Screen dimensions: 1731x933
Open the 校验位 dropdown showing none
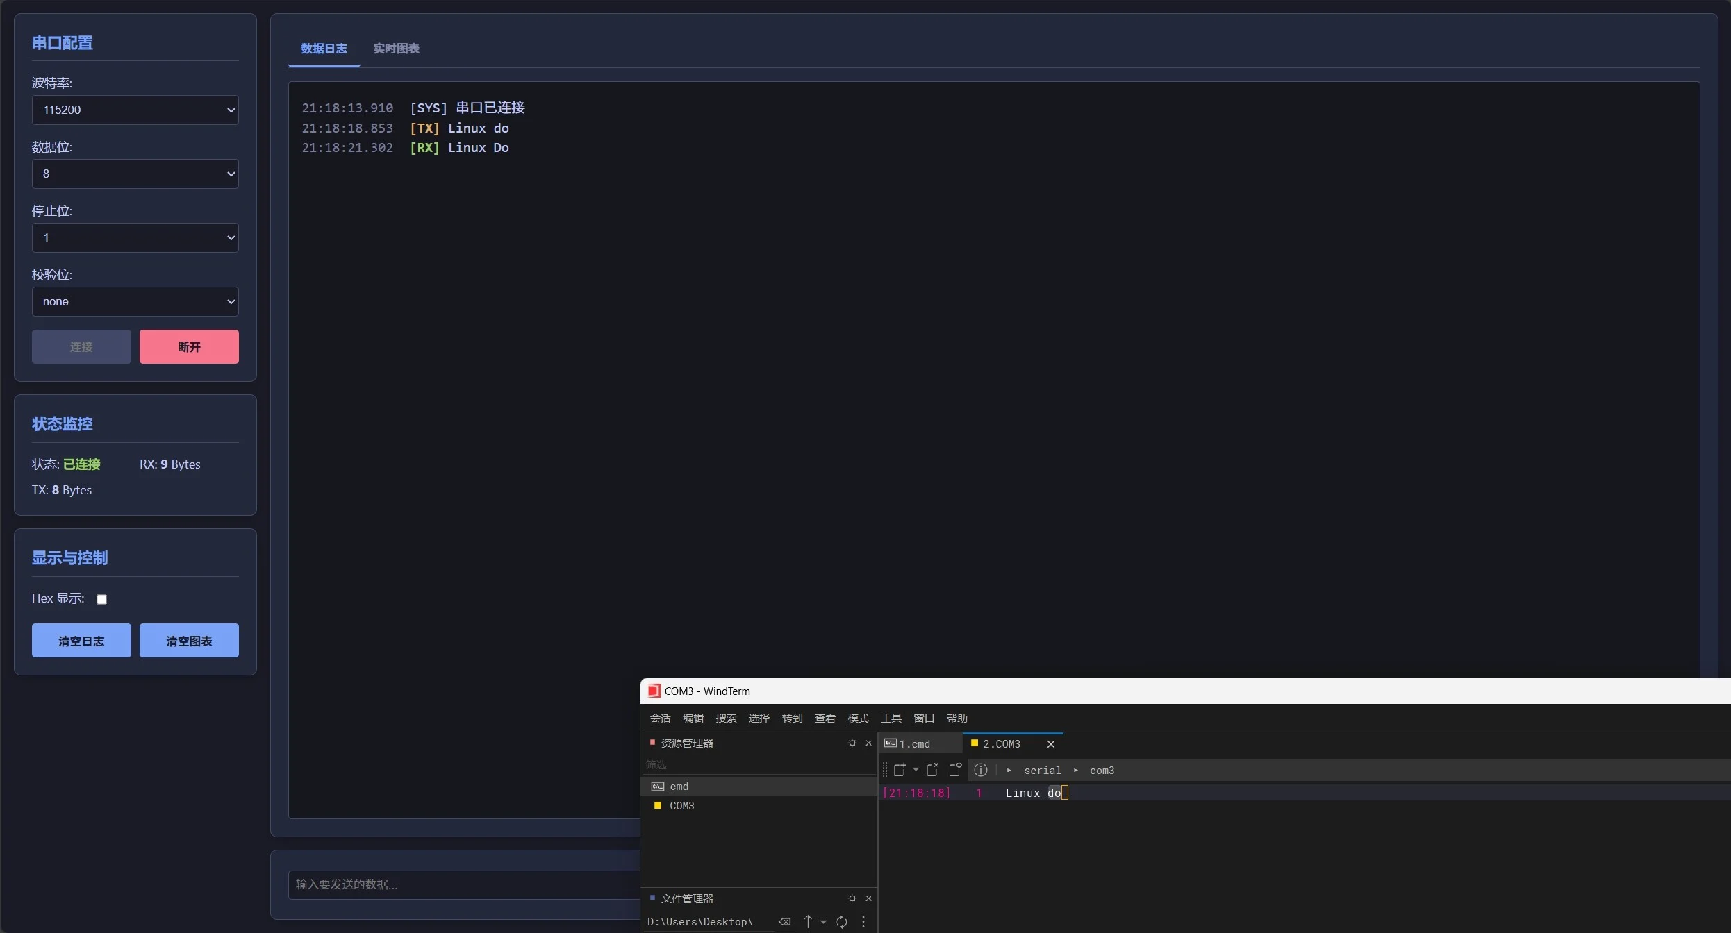pyautogui.click(x=135, y=301)
